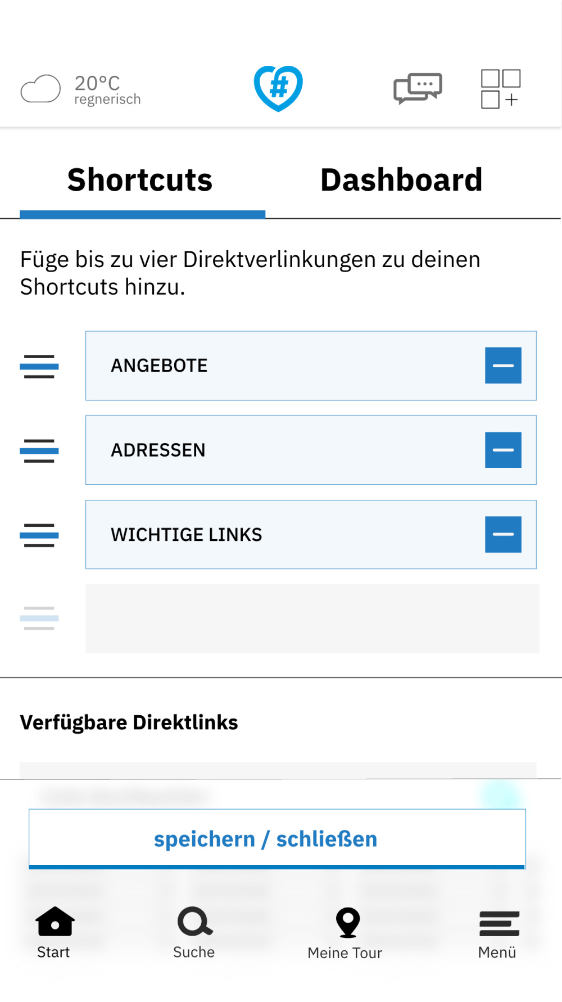Grab the ANGEBOTE reorder handle

(39, 367)
